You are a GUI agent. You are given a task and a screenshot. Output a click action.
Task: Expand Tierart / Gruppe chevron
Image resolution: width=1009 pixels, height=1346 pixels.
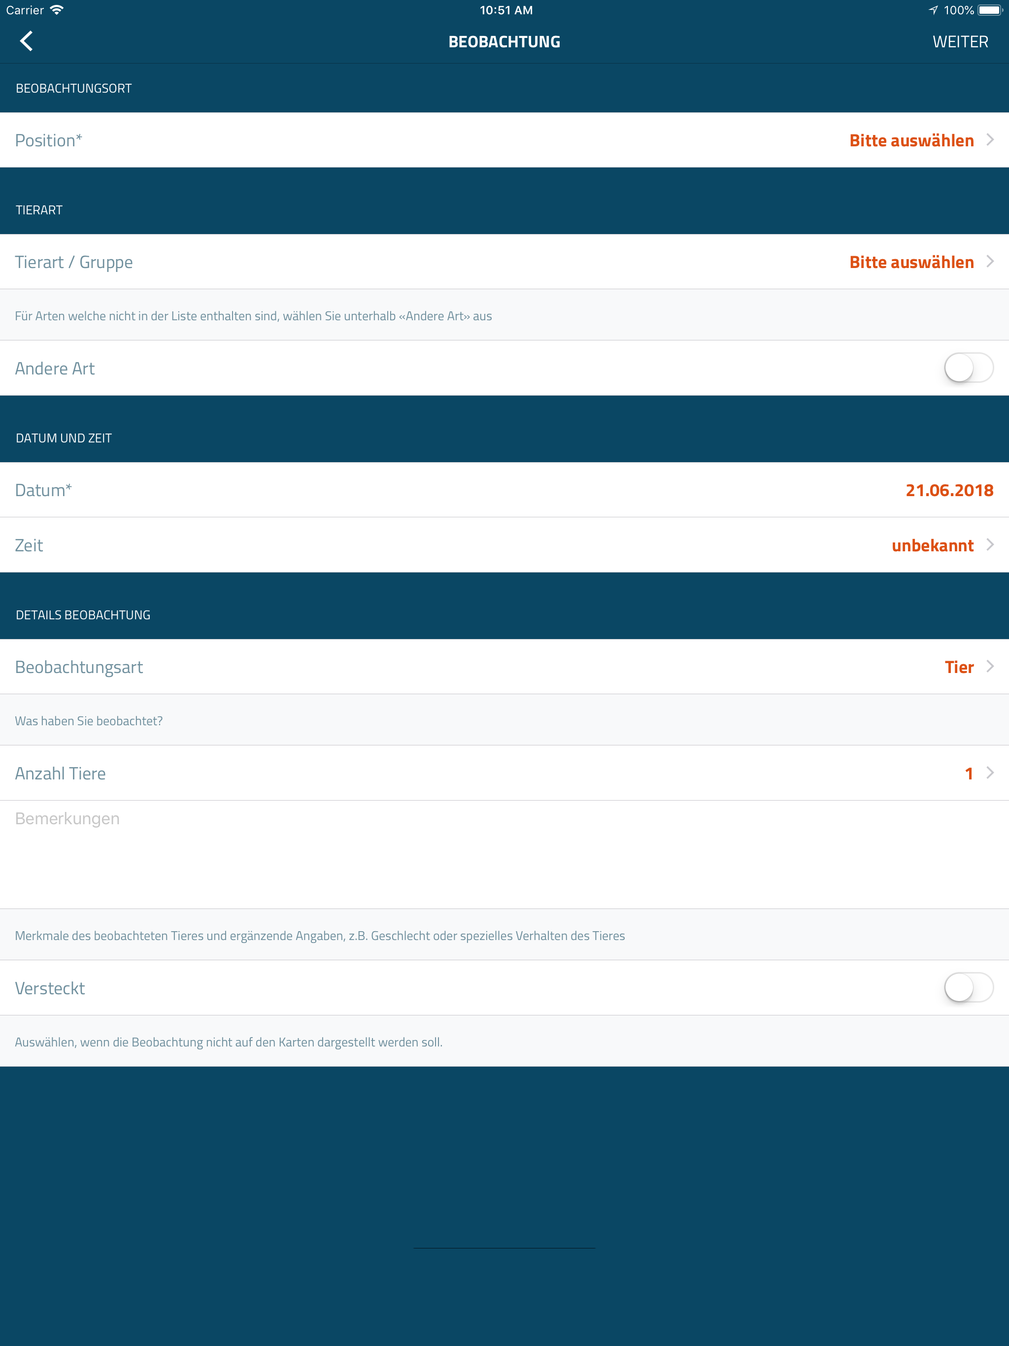pyautogui.click(x=990, y=262)
